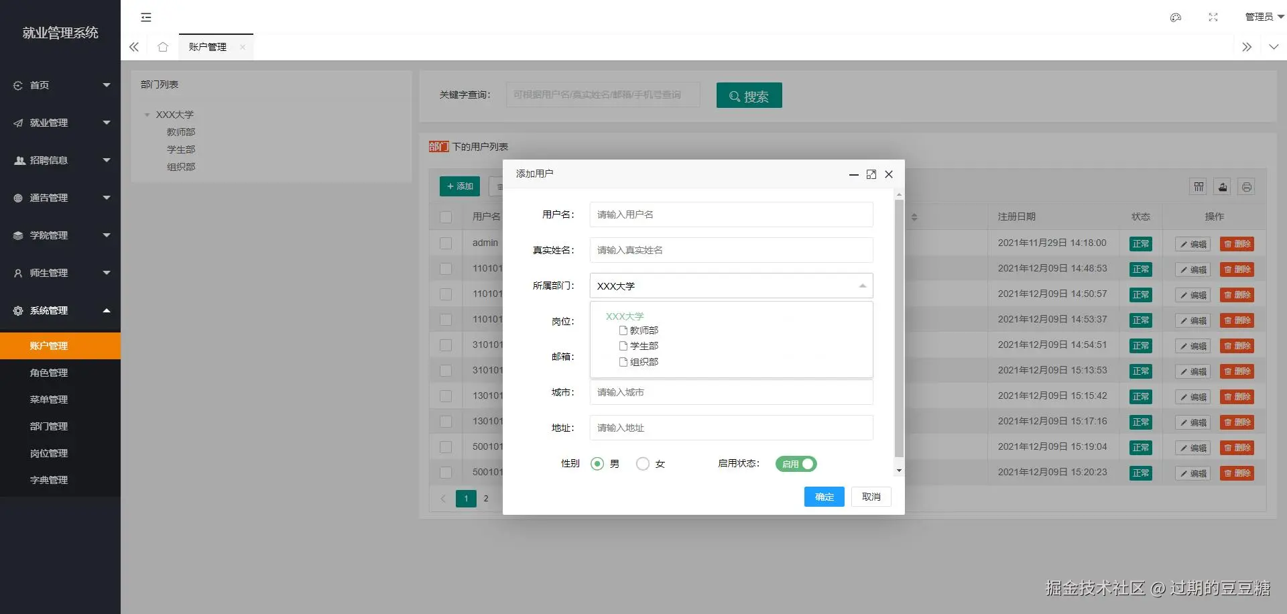Collapse the sidebar with the hamburger icon

tap(146, 17)
